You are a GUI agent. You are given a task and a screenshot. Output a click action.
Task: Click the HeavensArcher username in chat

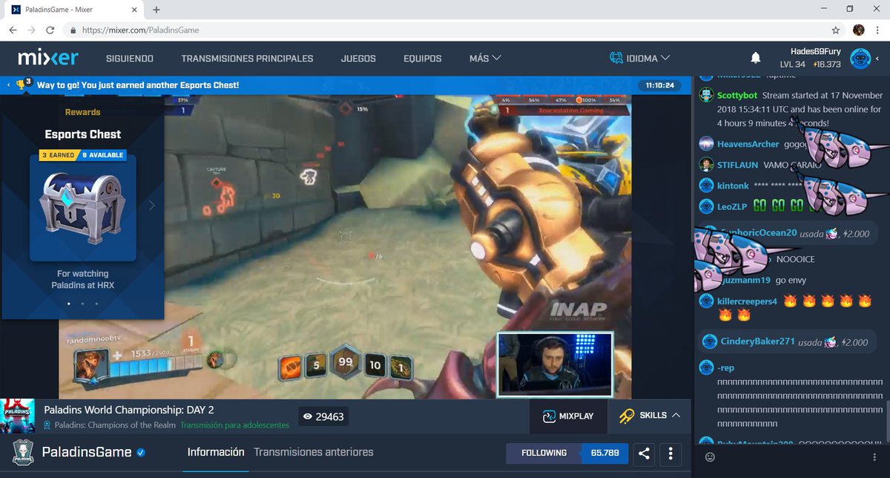click(x=748, y=144)
